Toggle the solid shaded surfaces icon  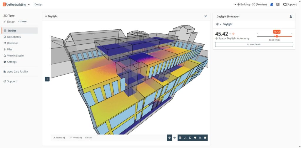195,138
